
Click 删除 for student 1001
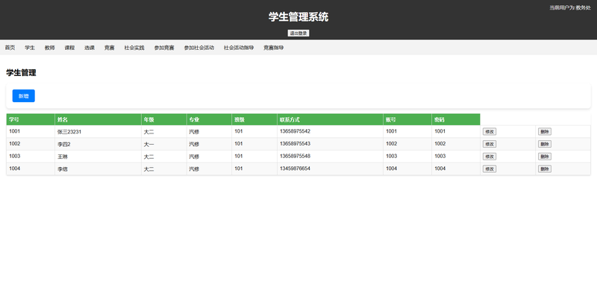(x=545, y=132)
